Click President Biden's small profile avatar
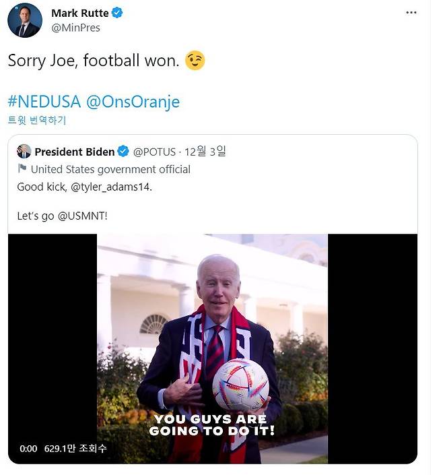 (24, 152)
